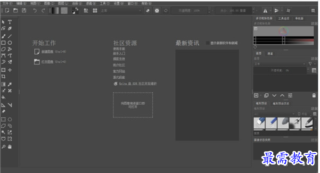Expand horizontal mirror options arrow
This screenshot has width=320, height=173.
pyautogui.click(x=271, y=11)
